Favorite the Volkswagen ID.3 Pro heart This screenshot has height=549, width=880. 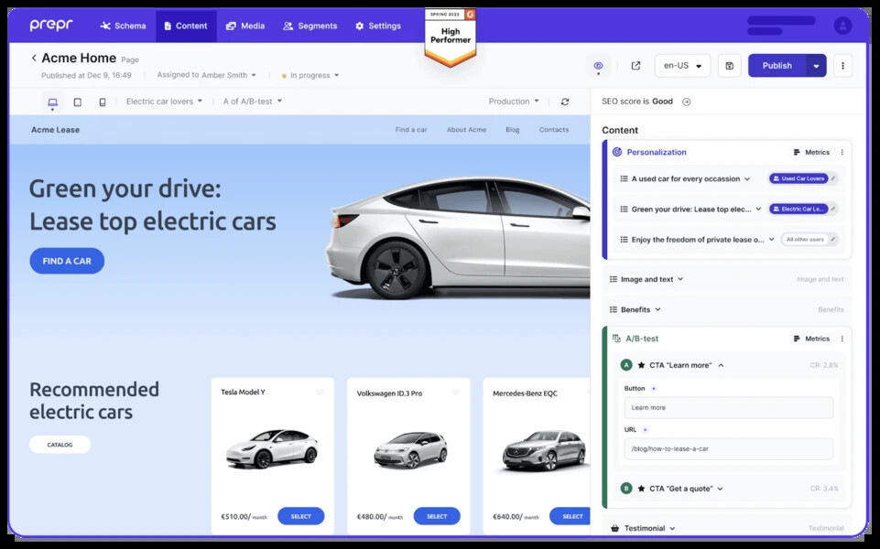click(456, 393)
